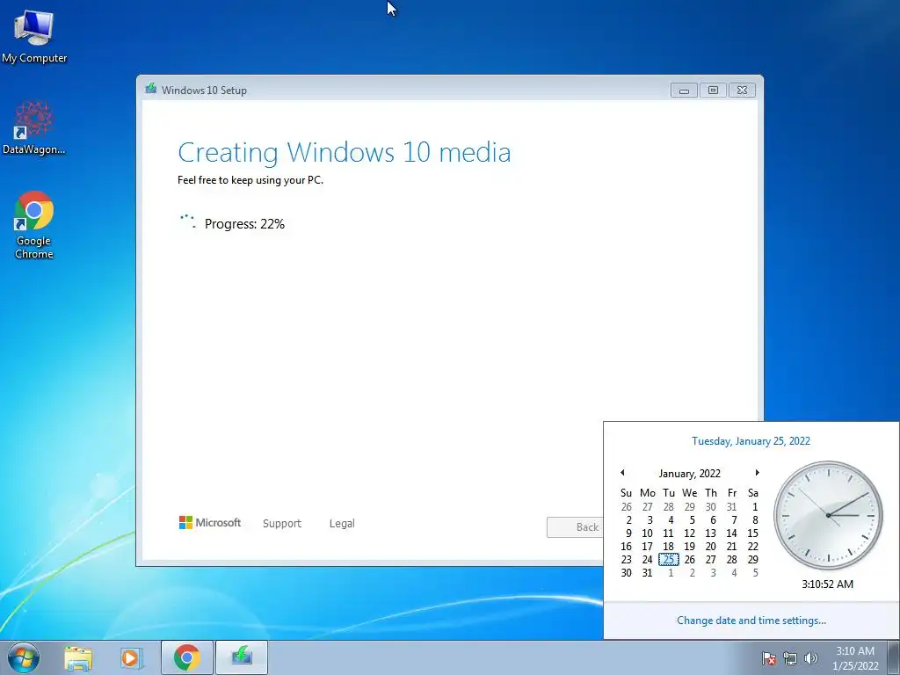900x675 pixels.
Task: Click the Back button in setup
Action: (x=575, y=527)
